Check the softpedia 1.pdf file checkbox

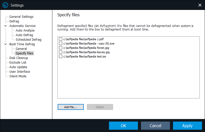pyautogui.click(x=60, y=39)
